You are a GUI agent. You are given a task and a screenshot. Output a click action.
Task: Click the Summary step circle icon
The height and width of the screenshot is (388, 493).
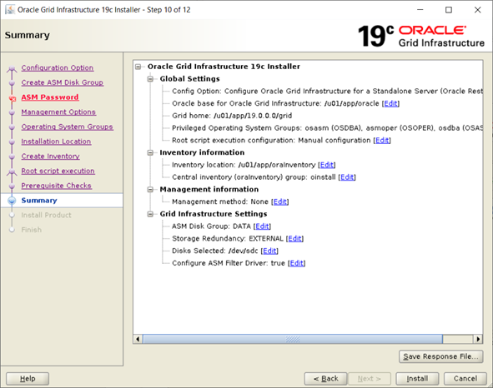12,201
